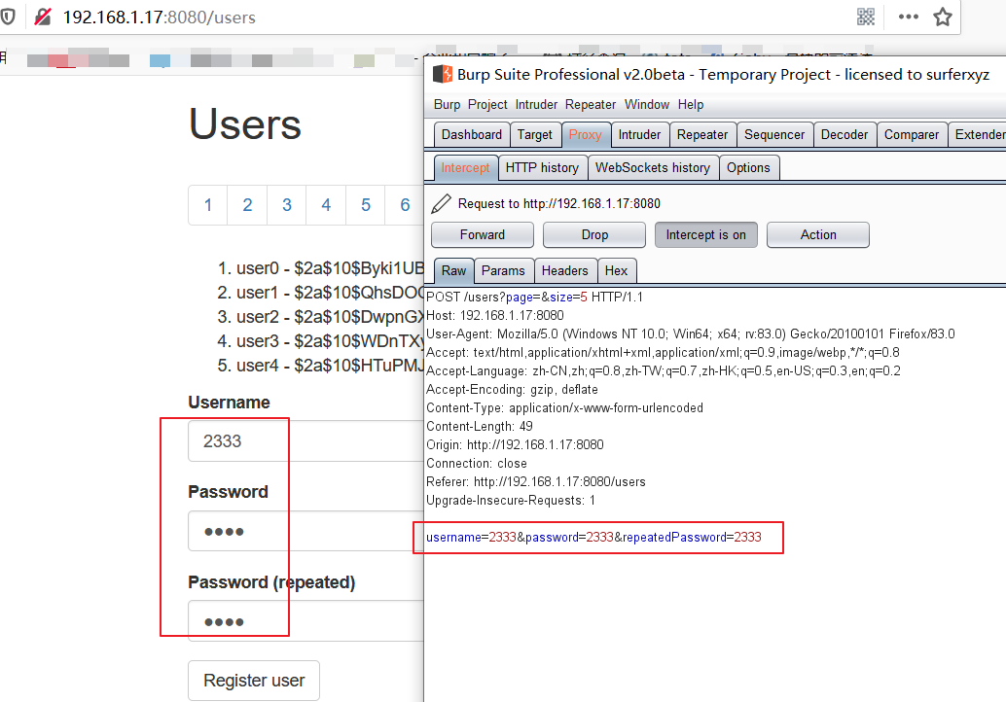The width and height of the screenshot is (1006, 702).
Task: Toggle the Intercept is on button
Action: click(x=705, y=234)
